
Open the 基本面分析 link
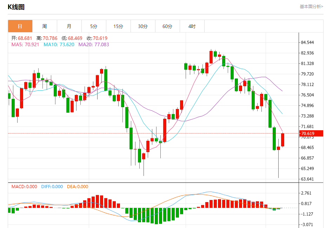311,7
